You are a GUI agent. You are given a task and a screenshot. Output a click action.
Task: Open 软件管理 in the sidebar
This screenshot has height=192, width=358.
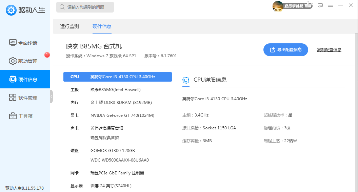pyautogui.click(x=25, y=98)
